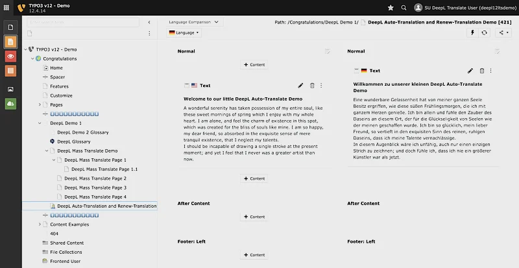Reload the page via refresh icon
Image resolution: width=519 pixels, height=268 pixels.
pyautogui.click(x=484, y=32)
